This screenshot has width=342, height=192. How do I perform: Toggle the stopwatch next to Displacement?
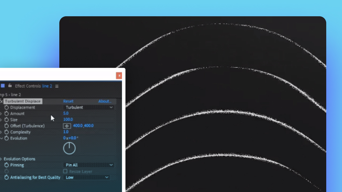click(6, 107)
